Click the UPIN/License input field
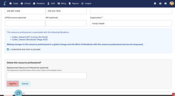This screenshot has width=175, height=96. click(25, 23)
